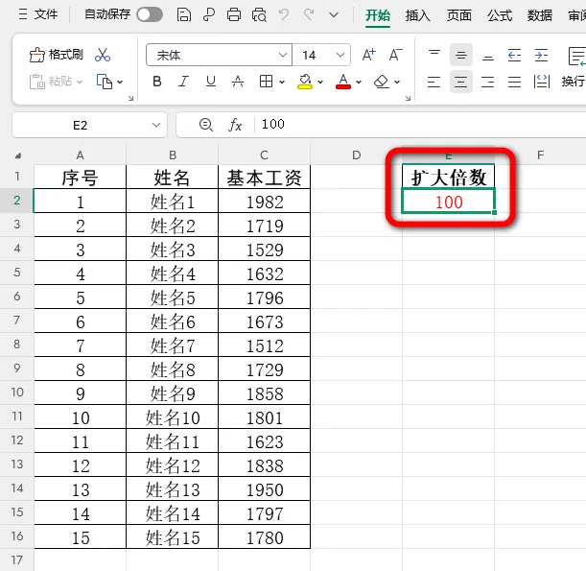Click the 格式刷 format painter button
Viewport: 586px width, 571px height.
point(57,55)
